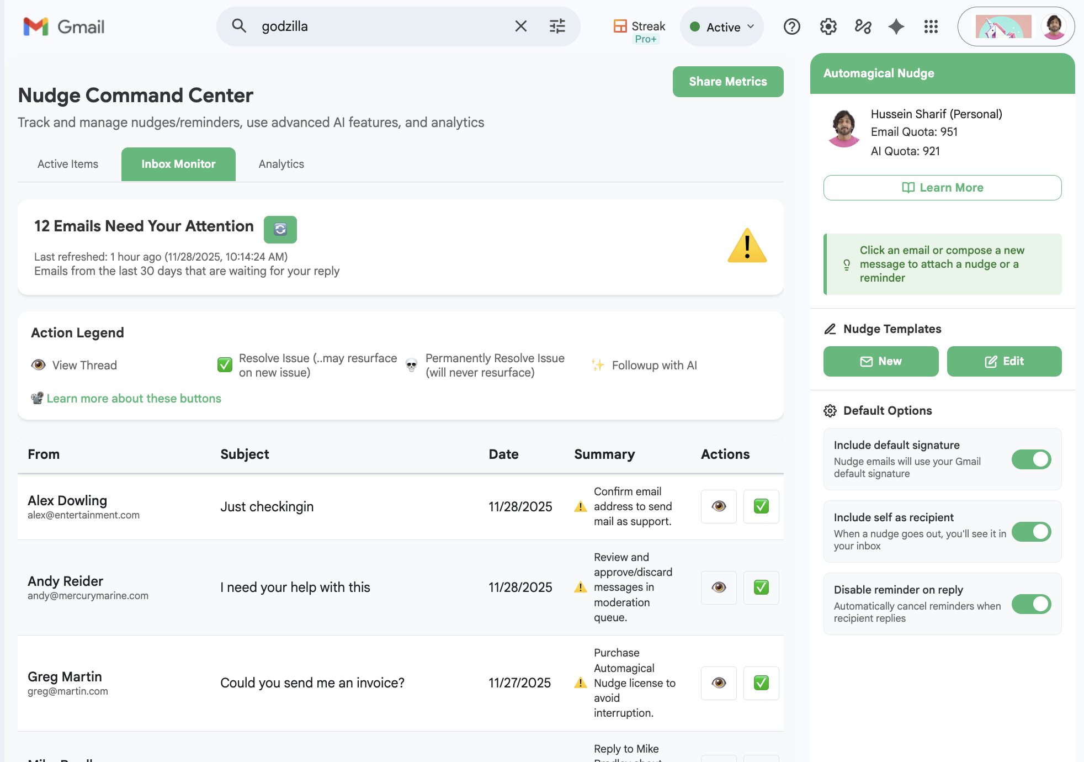Open Learn more about these buttons link
Screen dimensions: 1084x762
[x=134, y=399]
